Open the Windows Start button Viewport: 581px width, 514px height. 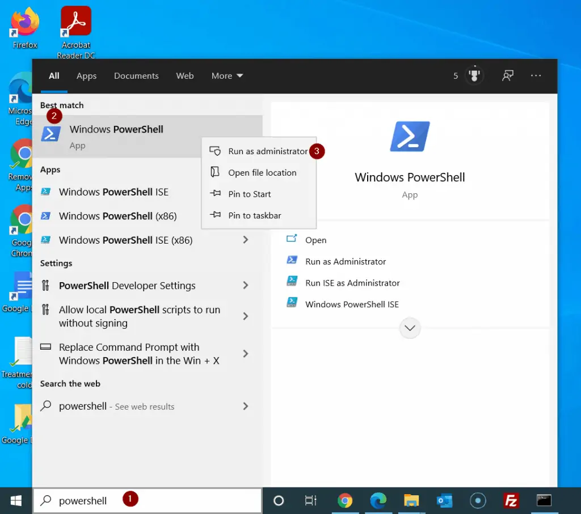[x=16, y=500]
